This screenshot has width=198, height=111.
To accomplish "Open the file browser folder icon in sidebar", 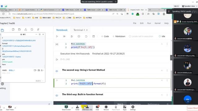I will click(x=2, y=30).
